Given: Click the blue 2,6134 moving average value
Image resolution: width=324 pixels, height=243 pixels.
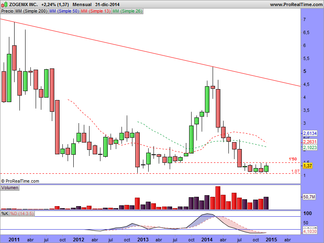Looking at the screenshot, I should click(310, 133).
